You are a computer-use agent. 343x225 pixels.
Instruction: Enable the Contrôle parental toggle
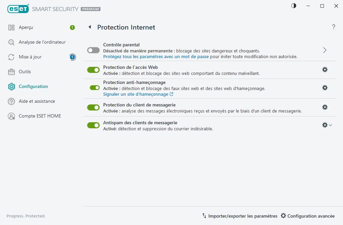click(x=93, y=50)
